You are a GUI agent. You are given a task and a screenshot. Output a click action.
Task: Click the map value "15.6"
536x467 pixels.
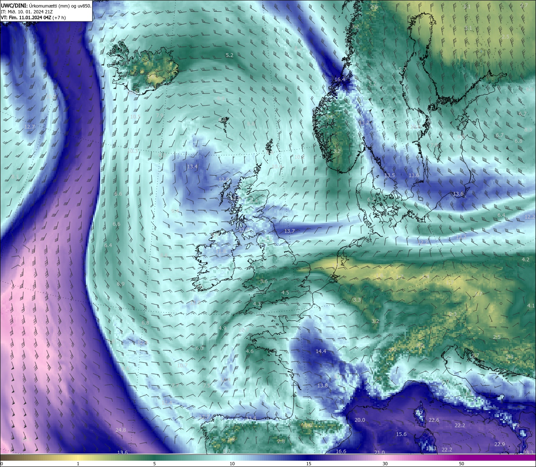click(x=401, y=434)
